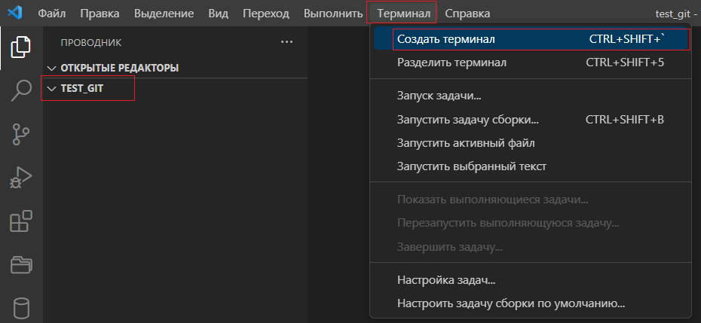Open the Справка menu in menu bar
Screen dimensions: 701x323
point(467,14)
